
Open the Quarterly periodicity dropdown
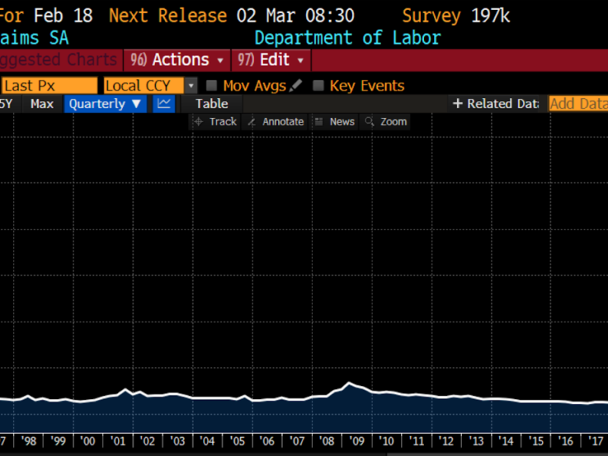(x=106, y=104)
